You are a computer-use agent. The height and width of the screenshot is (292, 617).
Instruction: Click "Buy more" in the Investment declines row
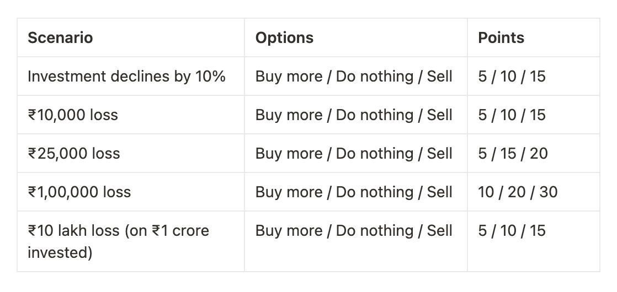click(288, 77)
